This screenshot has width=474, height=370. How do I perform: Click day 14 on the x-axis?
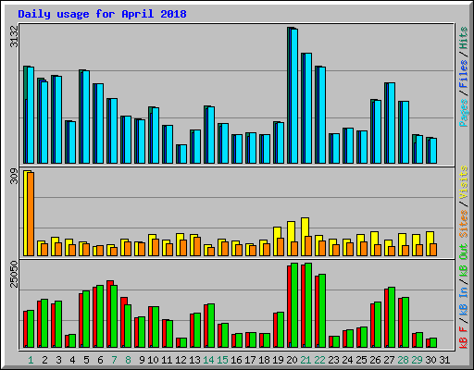point(208,360)
